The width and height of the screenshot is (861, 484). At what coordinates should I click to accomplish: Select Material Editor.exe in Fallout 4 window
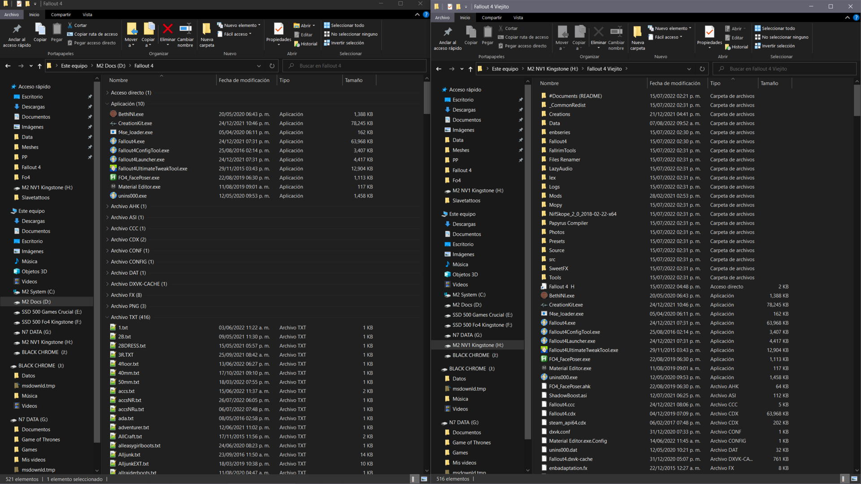click(139, 187)
